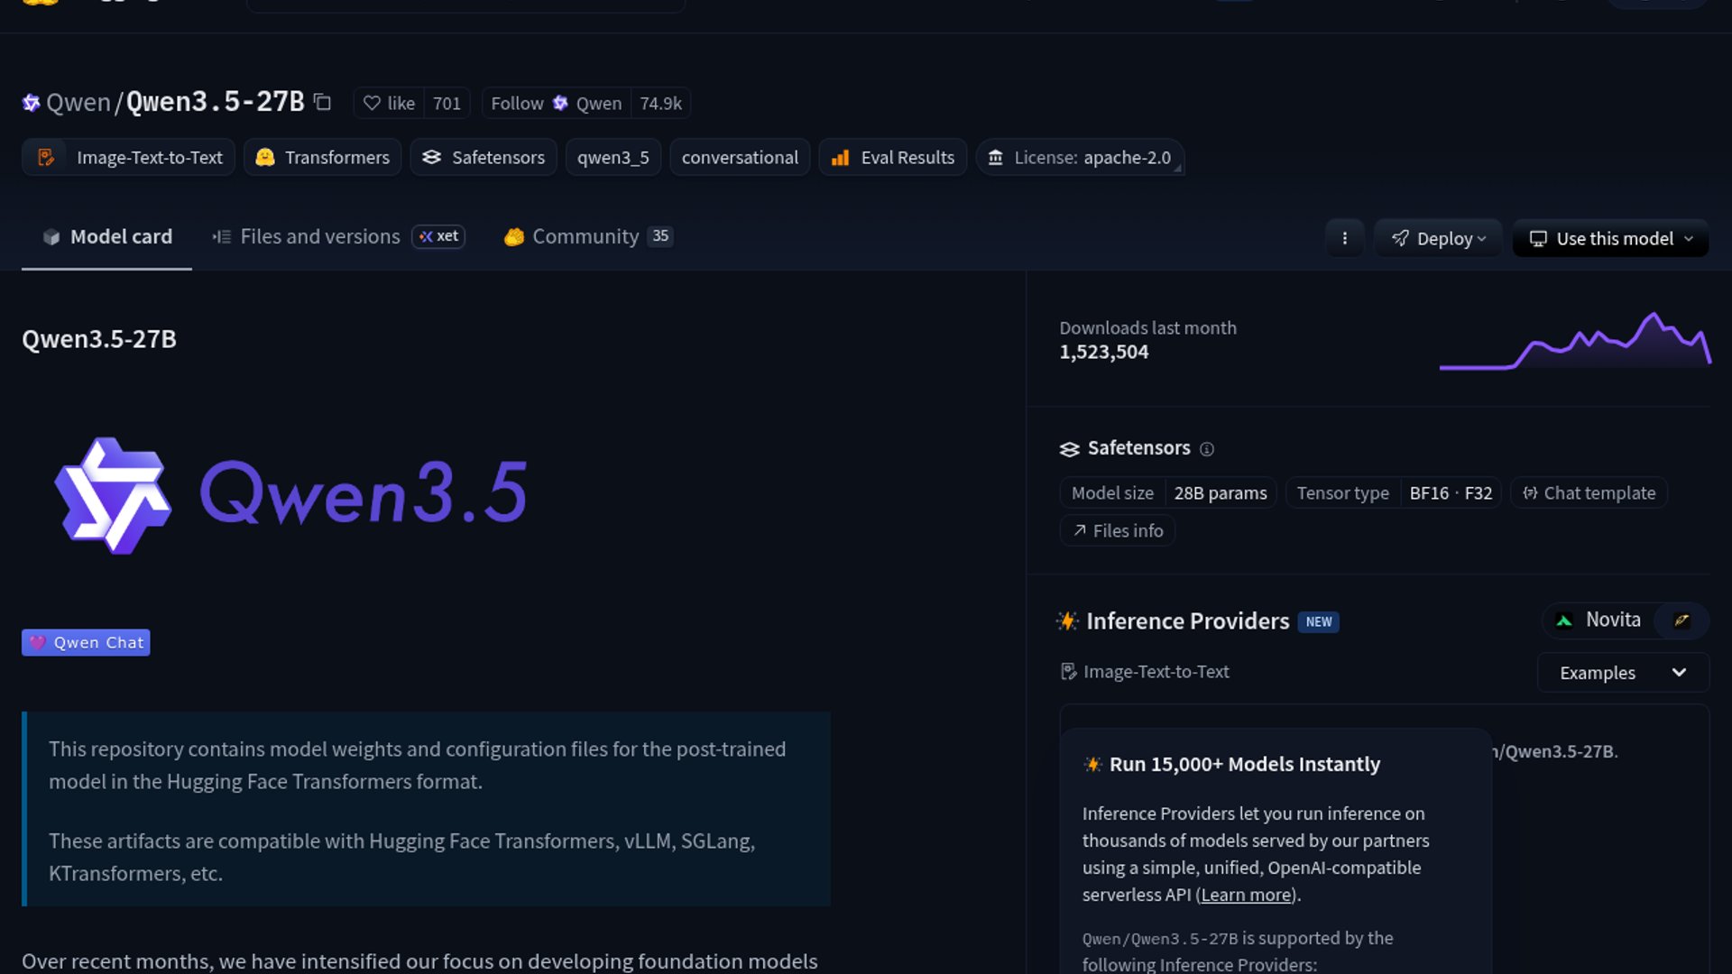View the Chat template
This screenshot has width=1732, height=974.
click(1589, 493)
